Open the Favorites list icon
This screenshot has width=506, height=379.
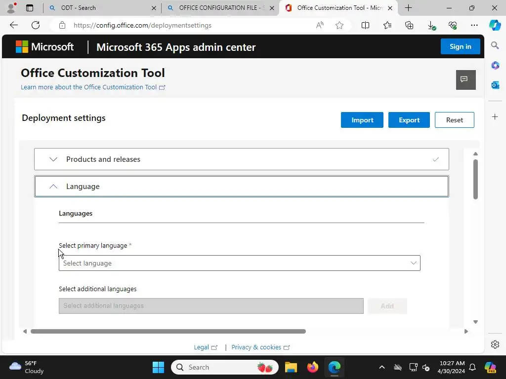tap(387, 25)
